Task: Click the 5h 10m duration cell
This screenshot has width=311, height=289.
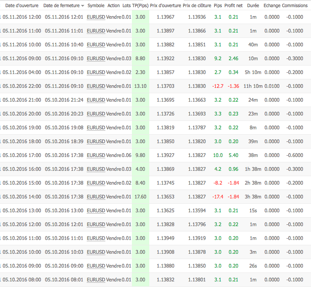Action: tap(253, 72)
